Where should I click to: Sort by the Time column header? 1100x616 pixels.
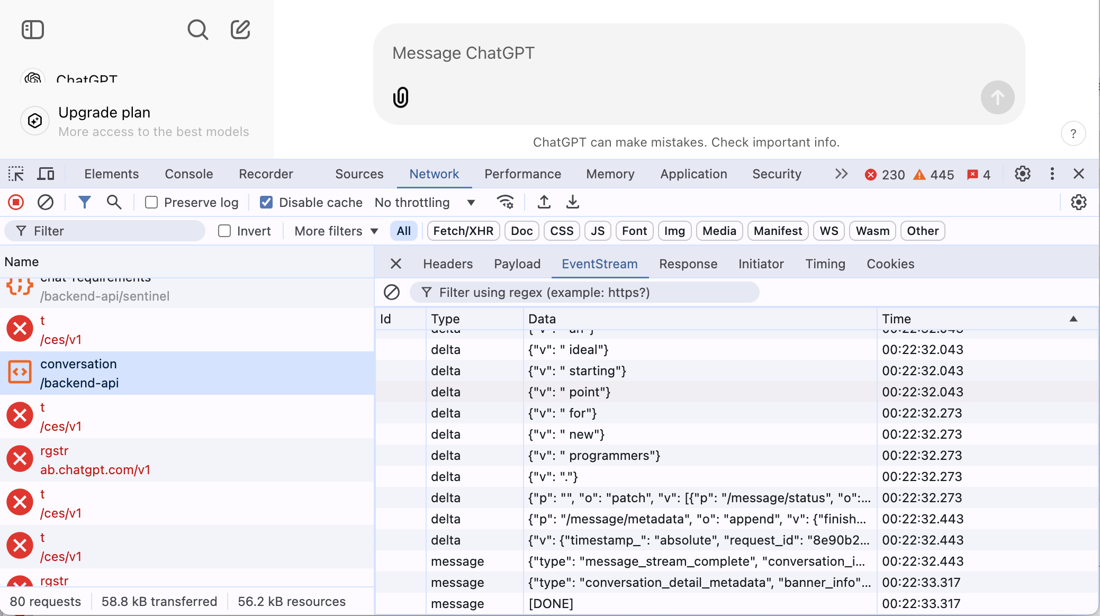(x=987, y=319)
